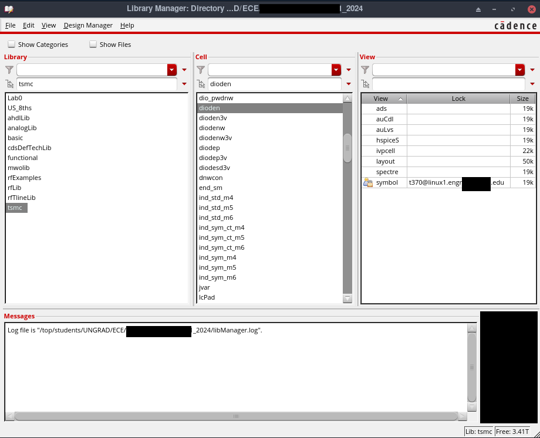Click the Cadence logo

pyautogui.click(x=515, y=26)
